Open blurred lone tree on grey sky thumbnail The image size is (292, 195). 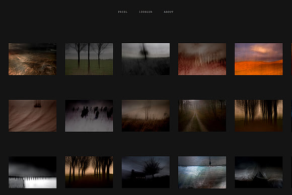point(145,59)
